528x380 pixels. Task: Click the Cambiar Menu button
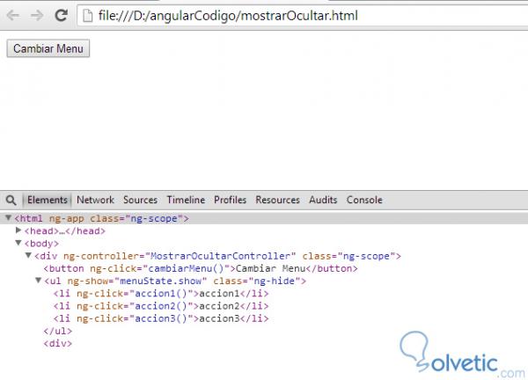[48, 48]
